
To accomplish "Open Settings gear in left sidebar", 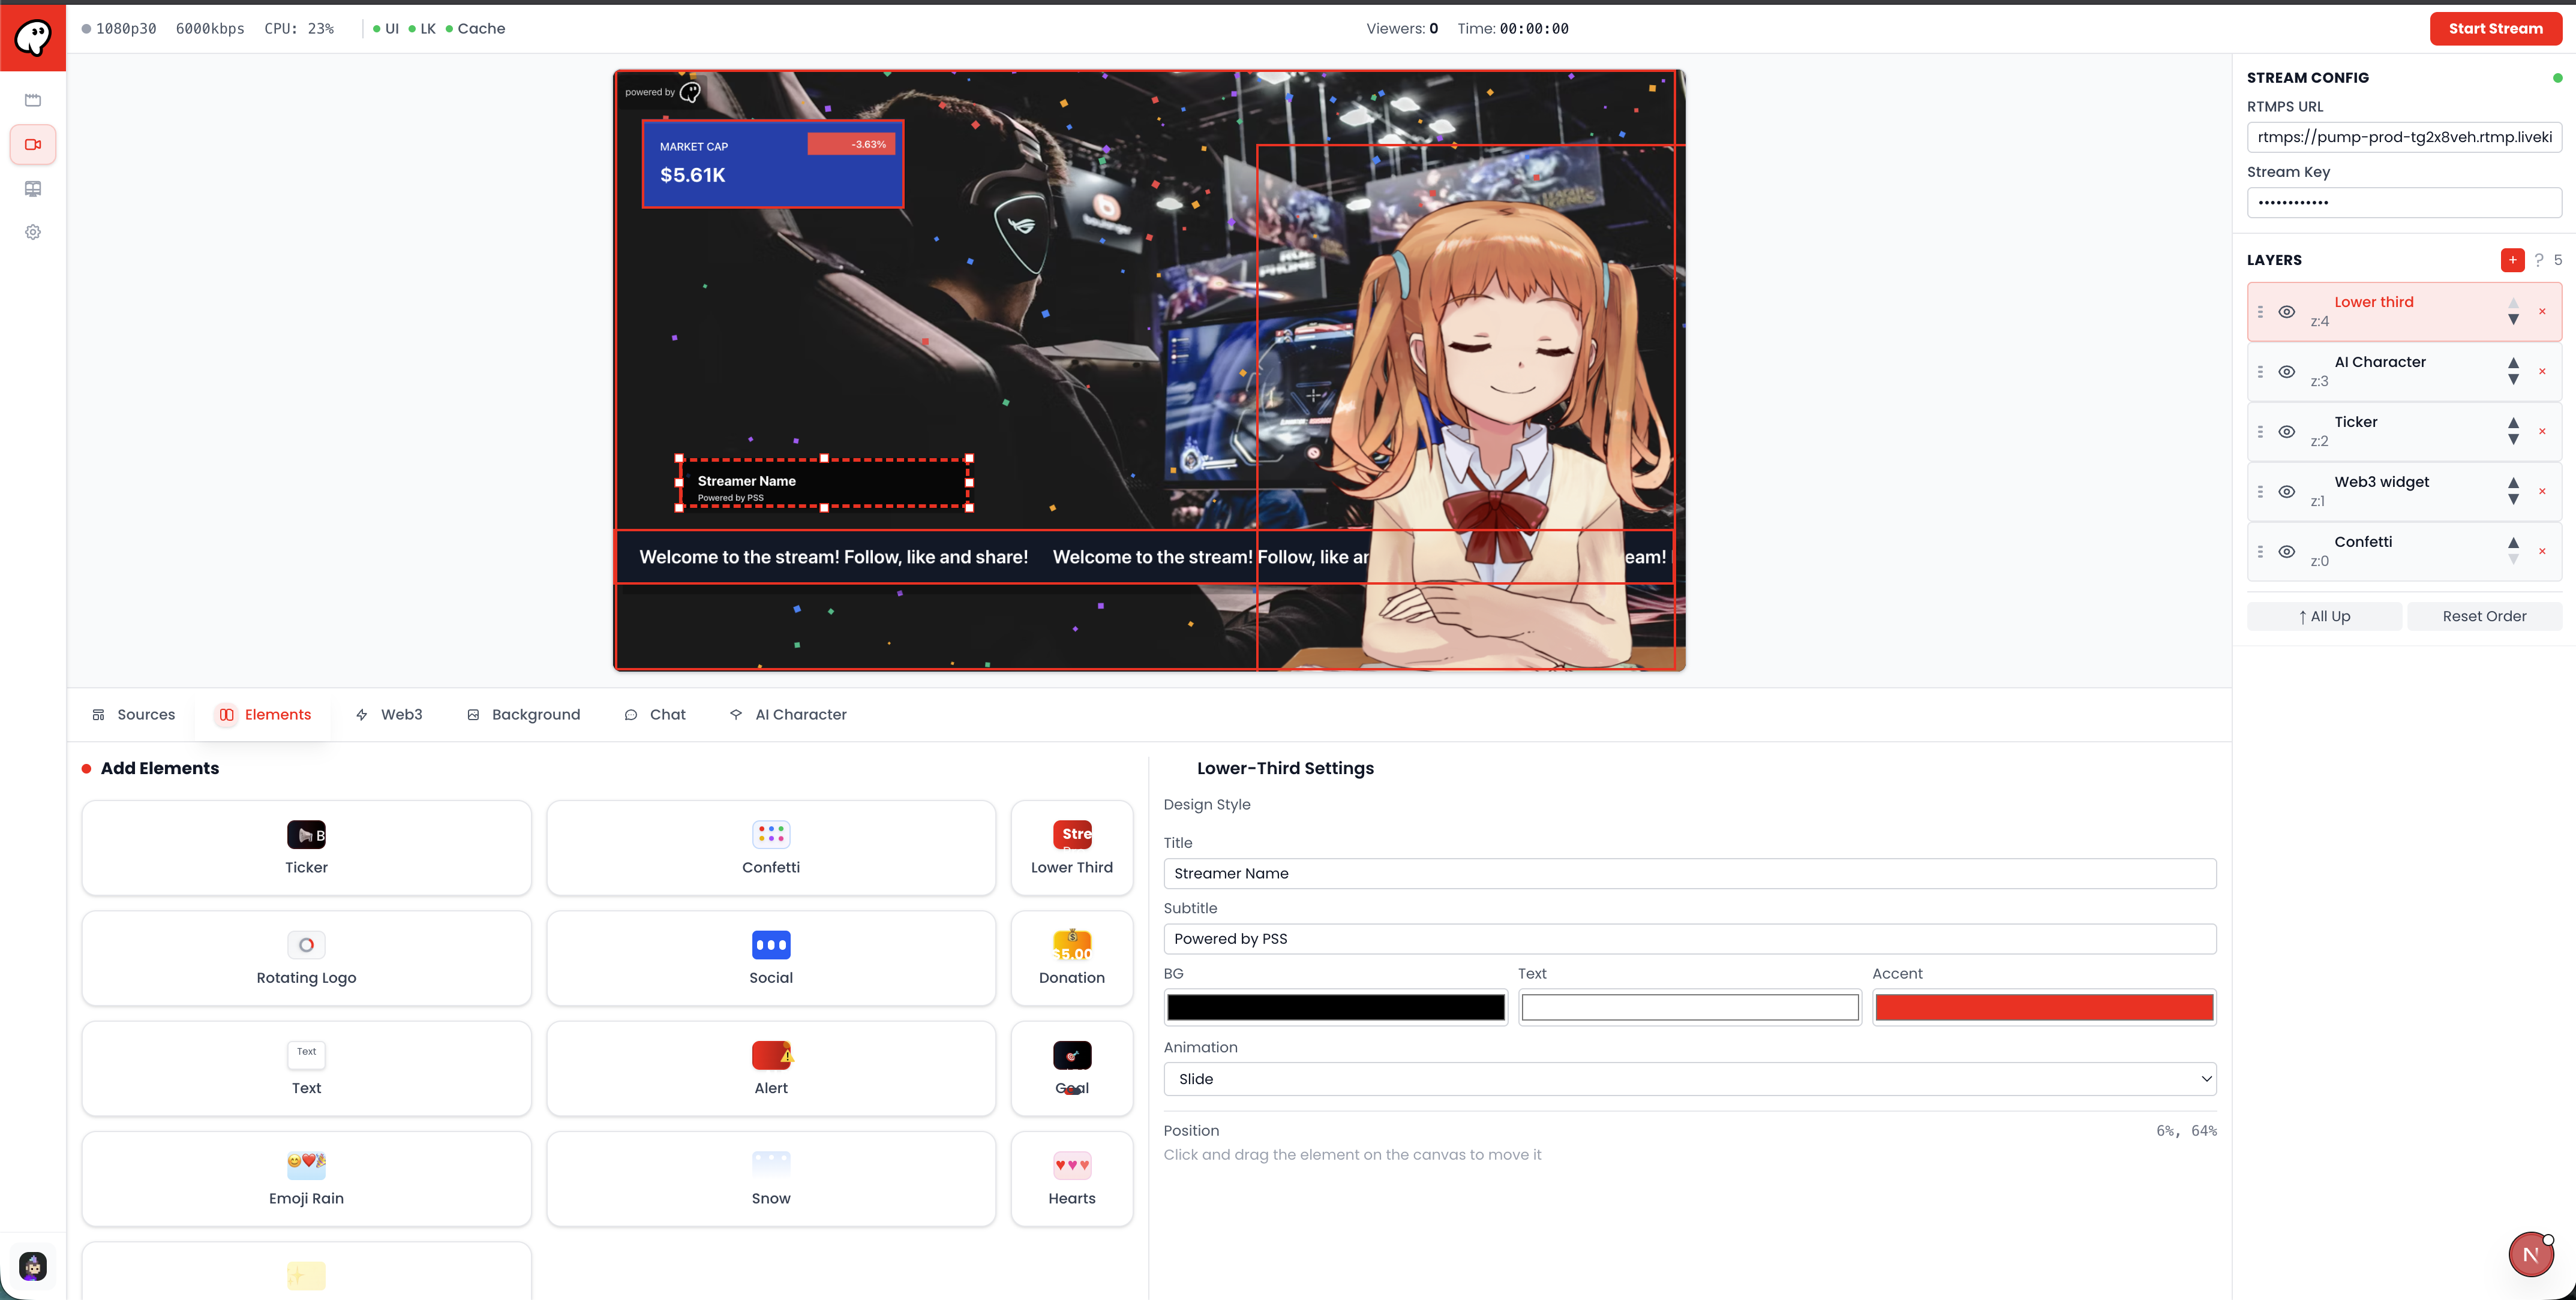I will [x=33, y=232].
